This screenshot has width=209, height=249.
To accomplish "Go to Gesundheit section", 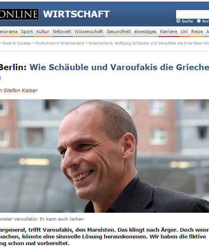I will 119,32.
